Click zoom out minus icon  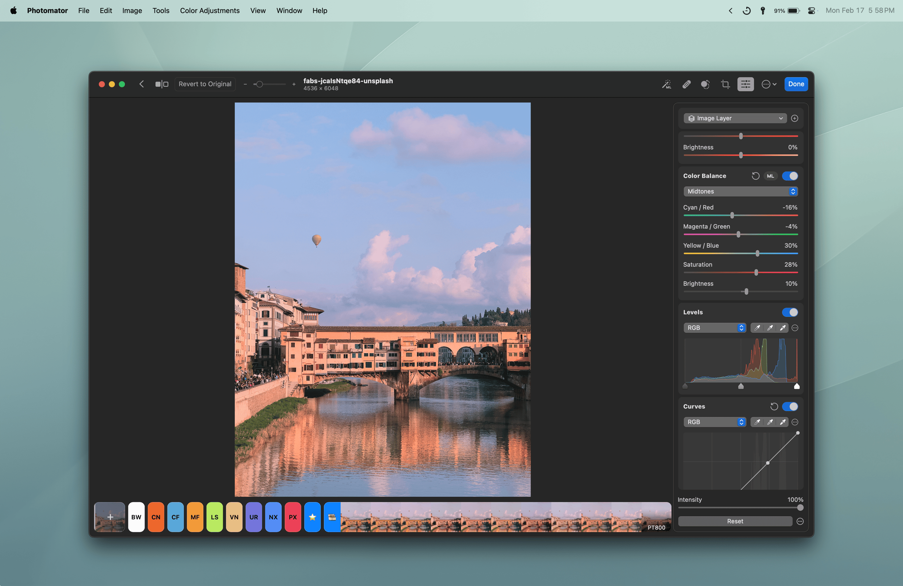tap(245, 84)
